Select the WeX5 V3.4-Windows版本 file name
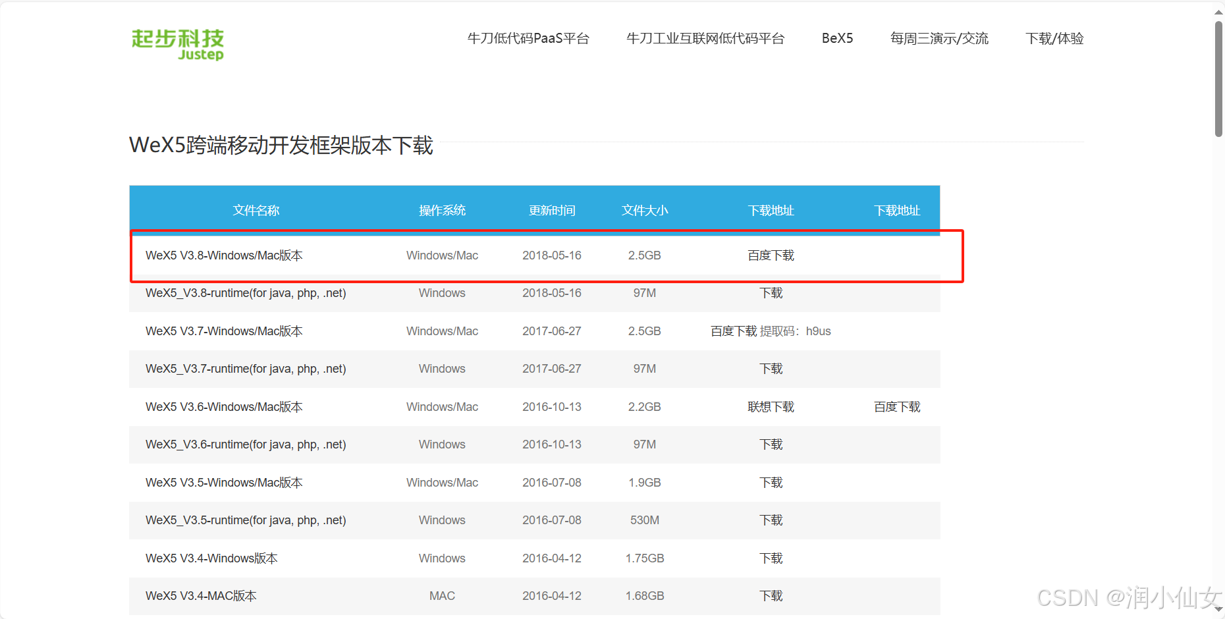This screenshot has height=619, width=1225. [211, 558]
